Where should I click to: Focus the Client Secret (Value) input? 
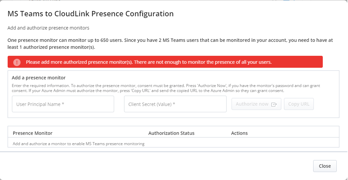[x=175, y=104]
